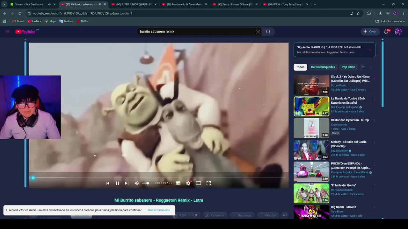This screenshot has height=229, width=408.
Task: Open options menu for Melody video
Action: pos(374,142)
